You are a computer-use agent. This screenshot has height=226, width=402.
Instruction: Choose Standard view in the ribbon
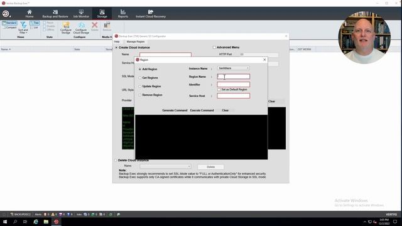[x=9, y=23]
